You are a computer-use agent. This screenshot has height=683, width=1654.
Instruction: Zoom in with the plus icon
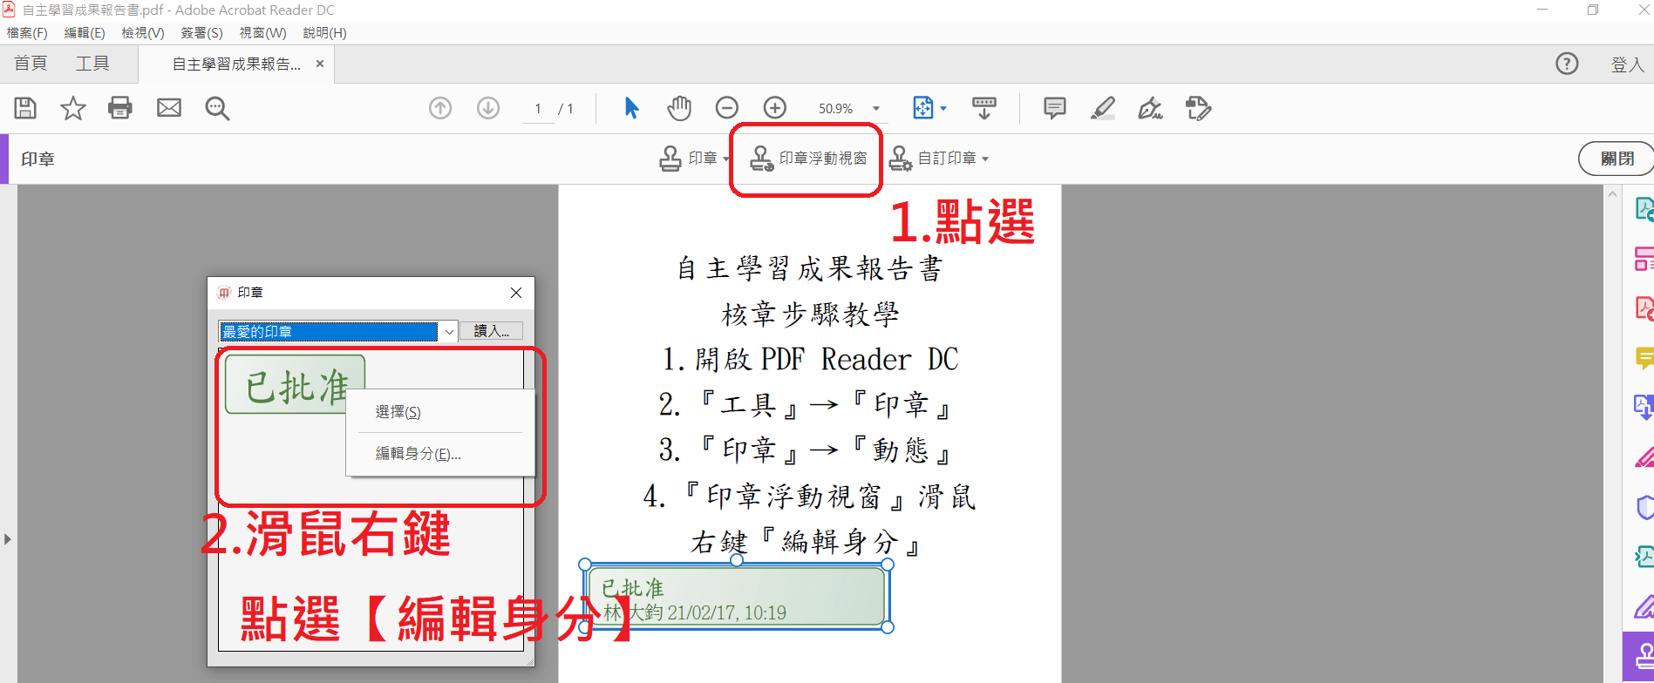click(x=775, y=108)
